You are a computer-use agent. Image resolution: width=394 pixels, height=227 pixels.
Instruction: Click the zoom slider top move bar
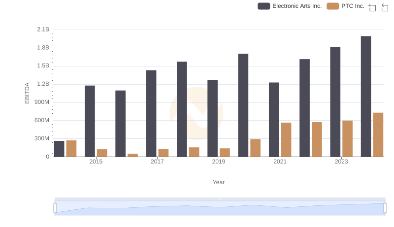tap(220, 199)
